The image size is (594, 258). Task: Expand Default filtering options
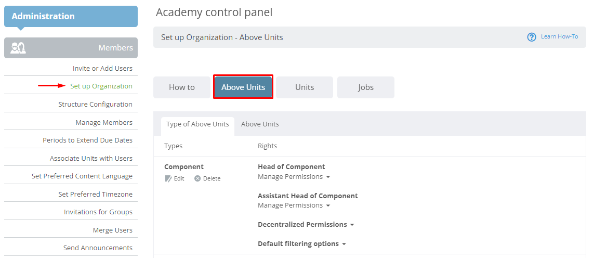pos(302,243)
